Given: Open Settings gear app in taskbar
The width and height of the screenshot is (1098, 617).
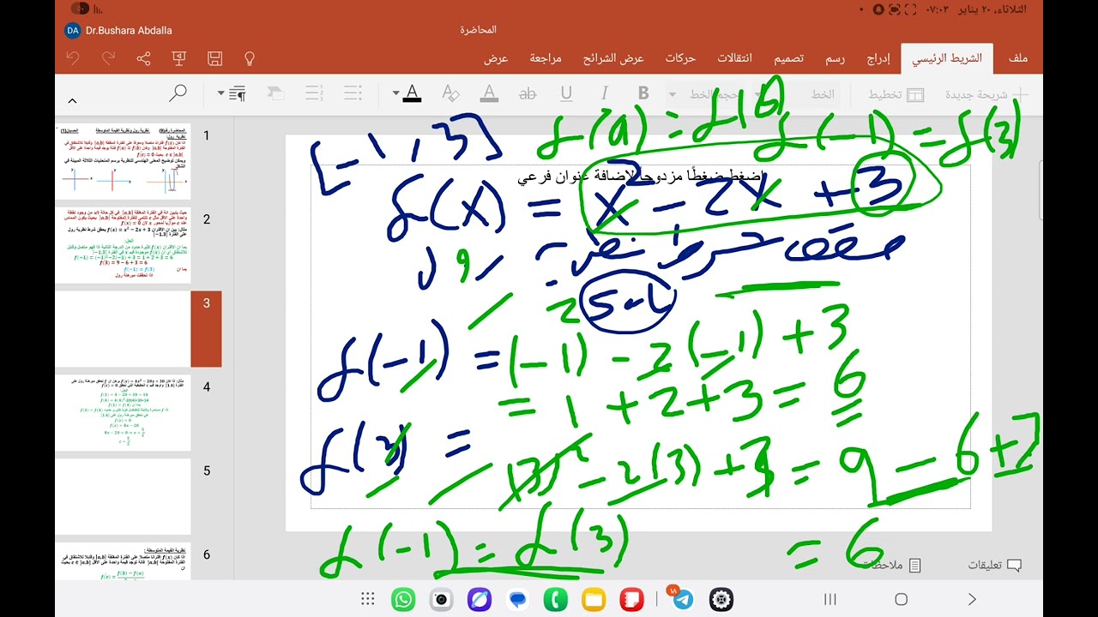Looking at the screenshot, I should click(721, 599).
